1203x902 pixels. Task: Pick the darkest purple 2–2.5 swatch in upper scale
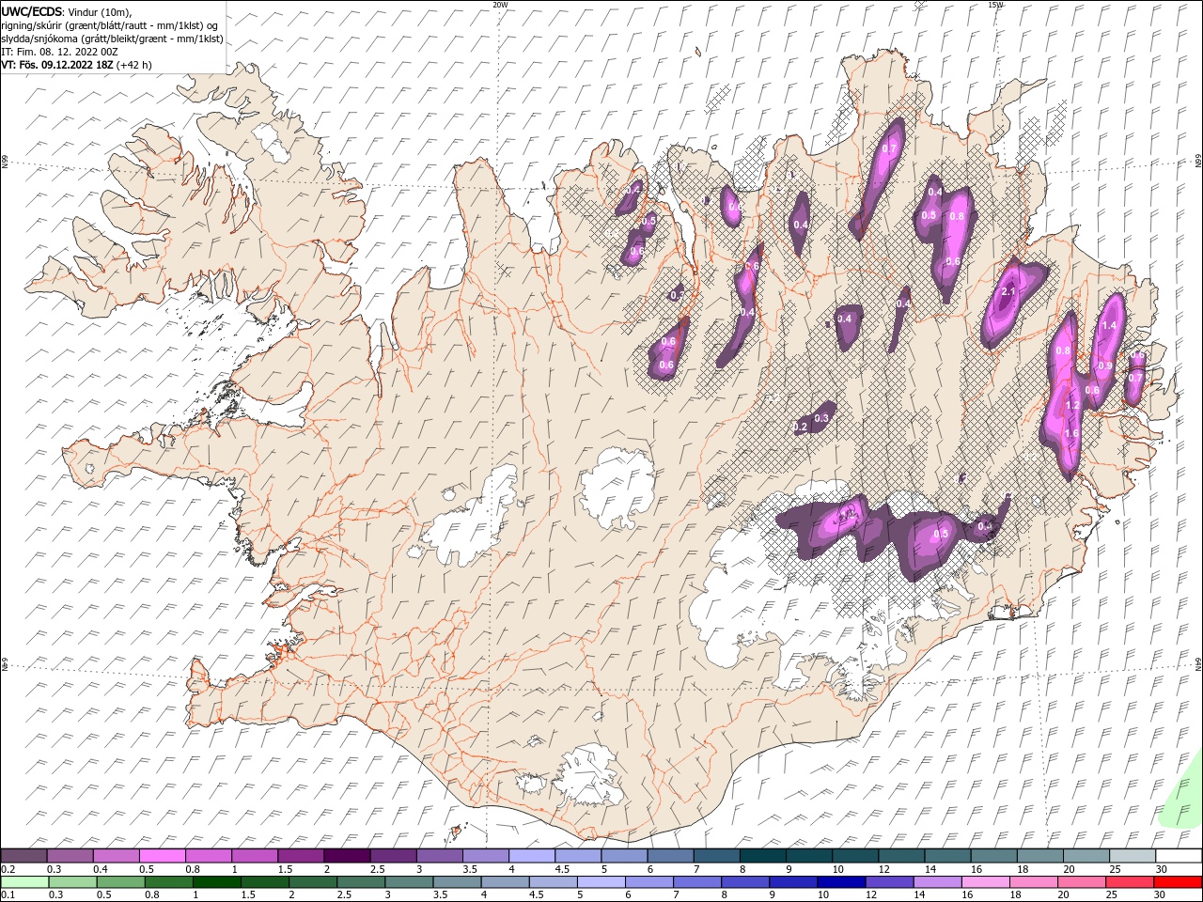[347, 856]
